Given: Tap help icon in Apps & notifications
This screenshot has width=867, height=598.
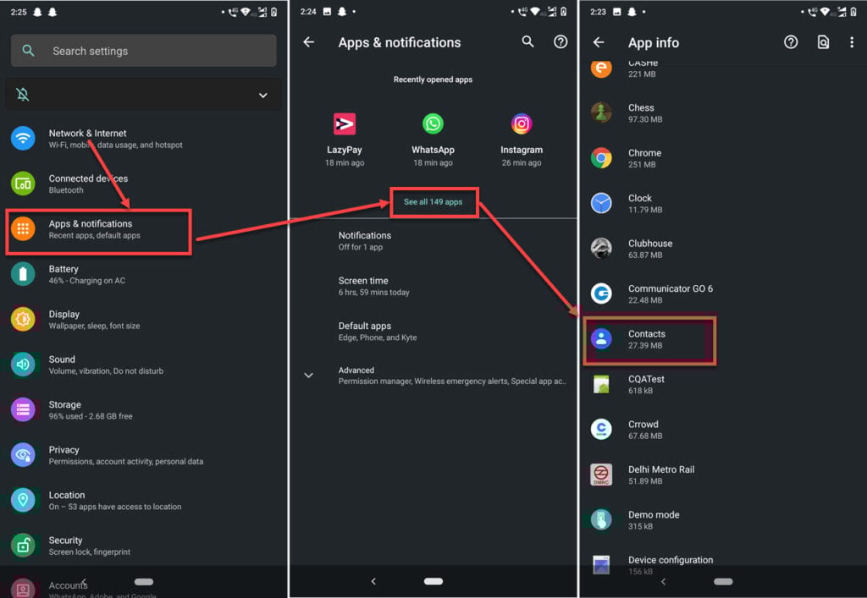Looking at the screenshot, I should coord(561,42).
